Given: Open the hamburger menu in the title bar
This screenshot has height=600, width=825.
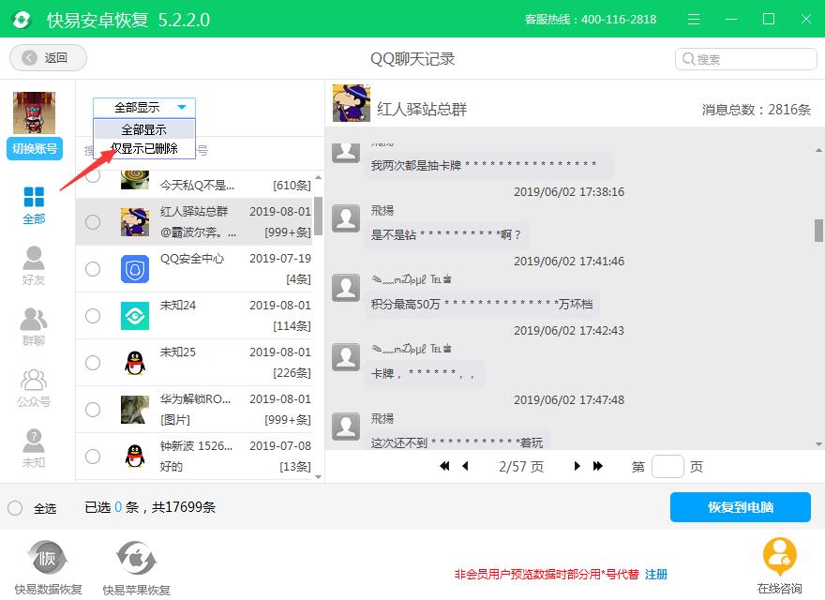Looking at the screenshot, I should click(x=694, y=20).
